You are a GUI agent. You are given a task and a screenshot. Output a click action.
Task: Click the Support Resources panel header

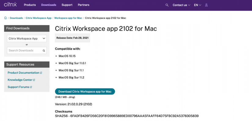(27, 64)
